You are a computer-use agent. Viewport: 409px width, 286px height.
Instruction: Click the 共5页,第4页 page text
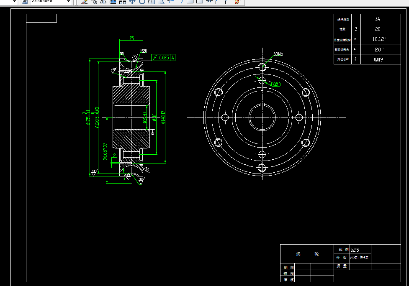[359, 257]
